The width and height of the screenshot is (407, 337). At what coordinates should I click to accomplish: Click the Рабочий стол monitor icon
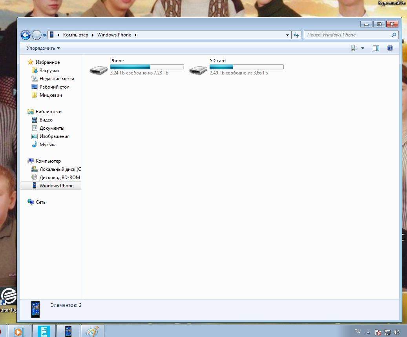pyautogui.click(x=34, y=87)
